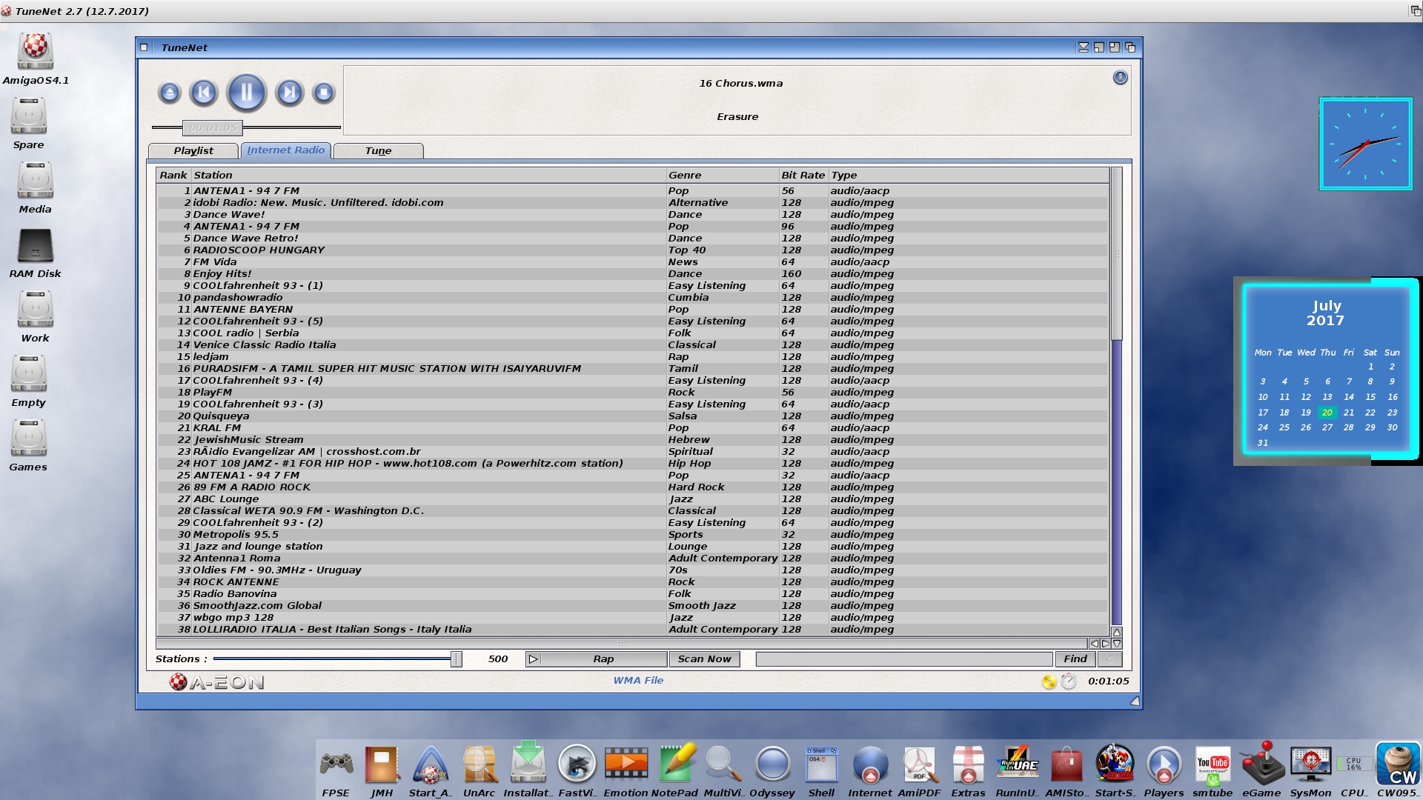Adjust the Stations count slider knob
The width and height of the screenshot is (1423, 800).
457,659
